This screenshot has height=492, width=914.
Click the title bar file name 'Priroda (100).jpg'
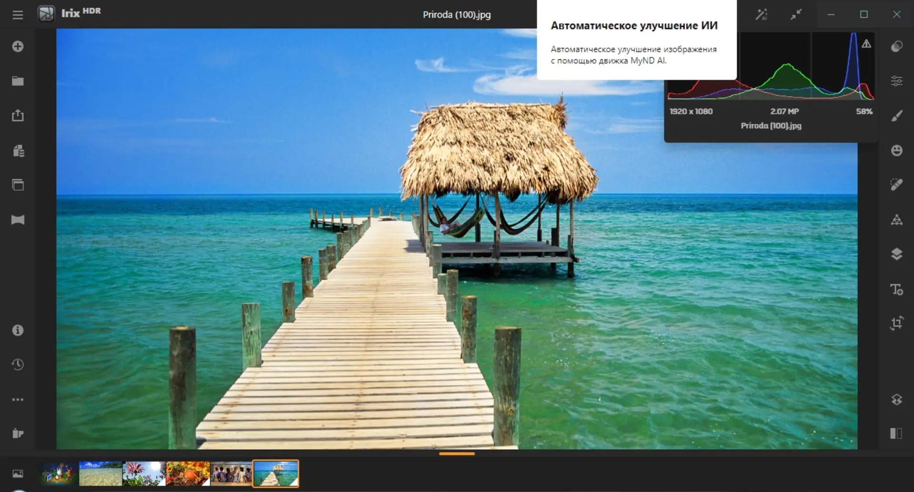pos(457,15)
